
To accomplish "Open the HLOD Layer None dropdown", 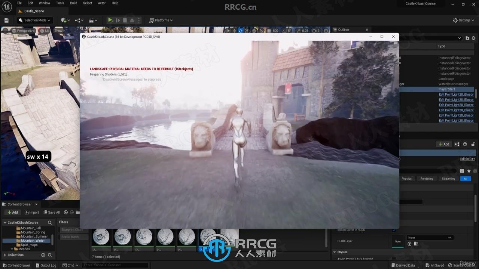I will [x=429, y=238].
